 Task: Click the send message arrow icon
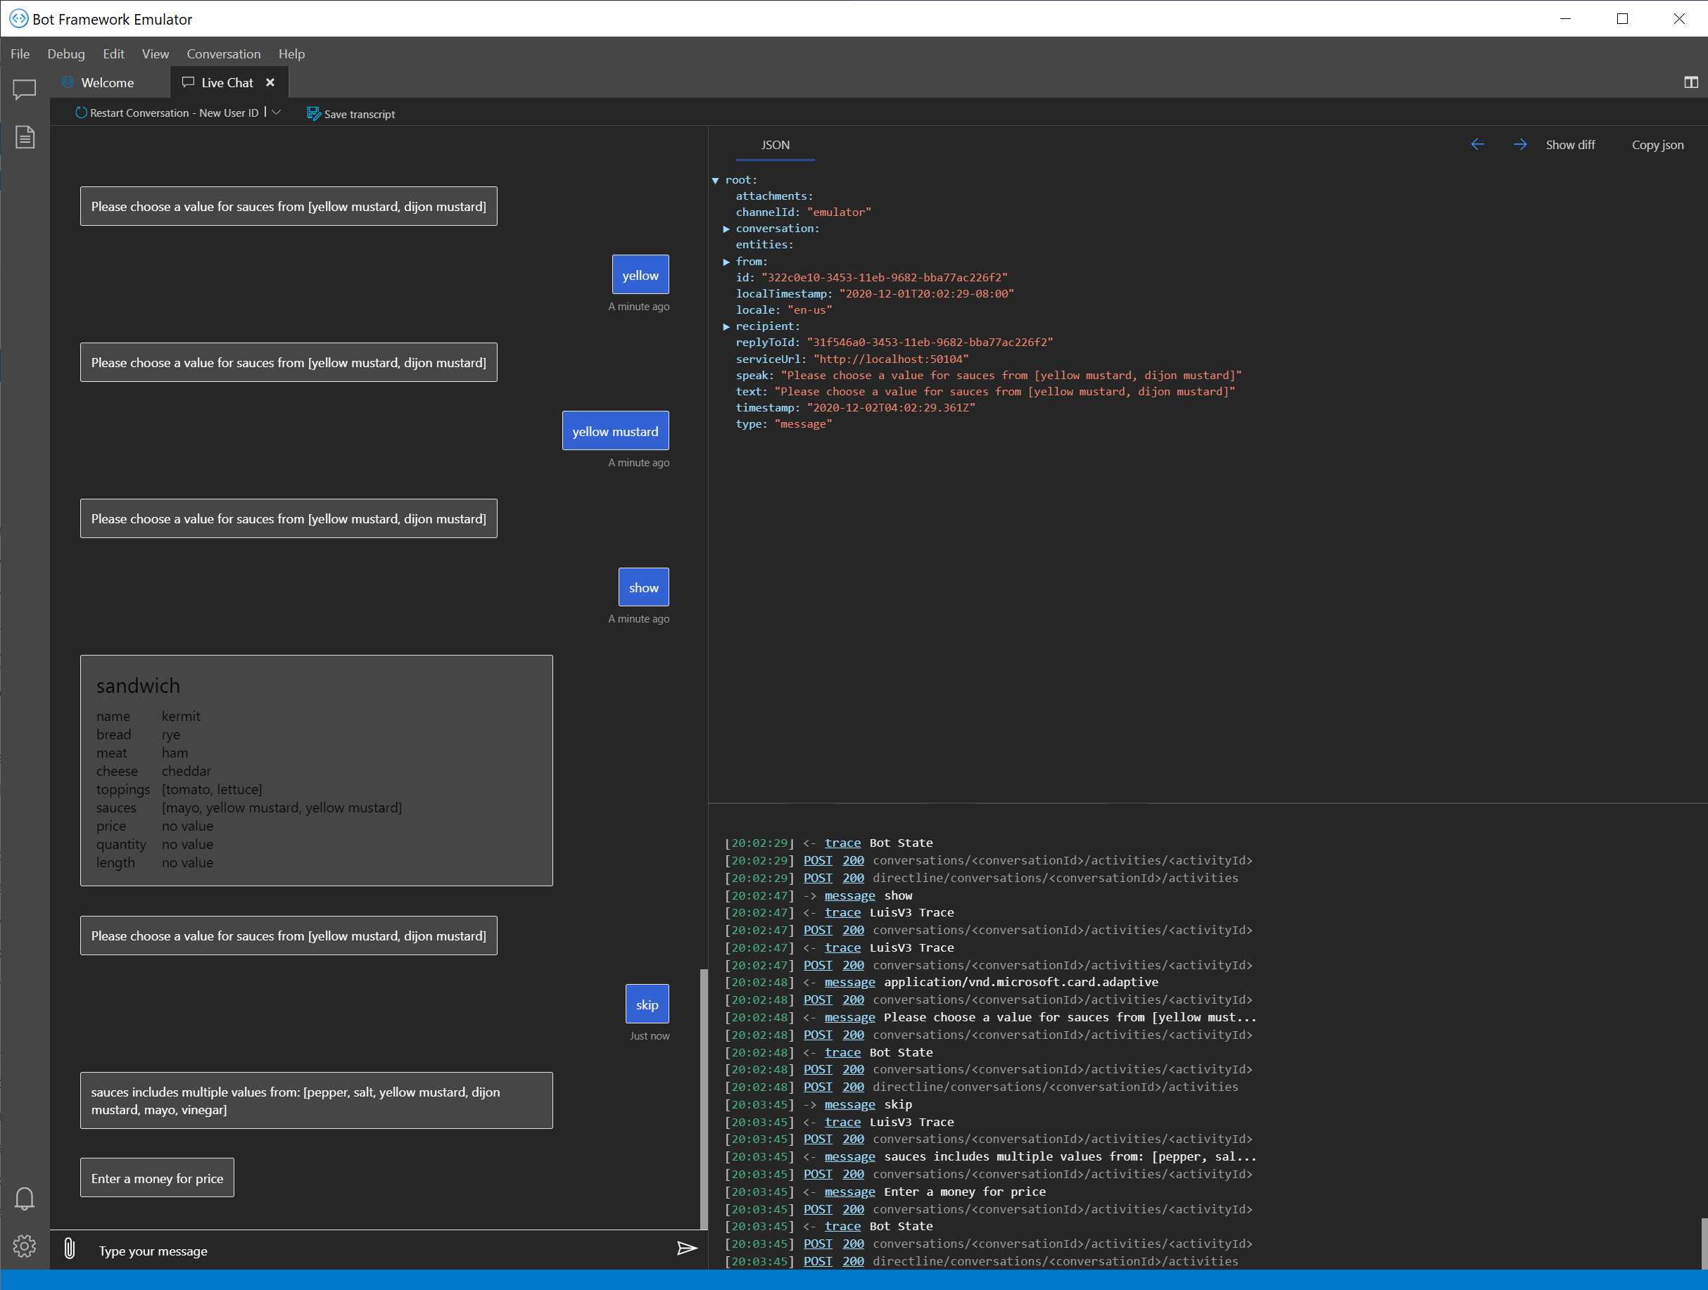(686, 1249)
